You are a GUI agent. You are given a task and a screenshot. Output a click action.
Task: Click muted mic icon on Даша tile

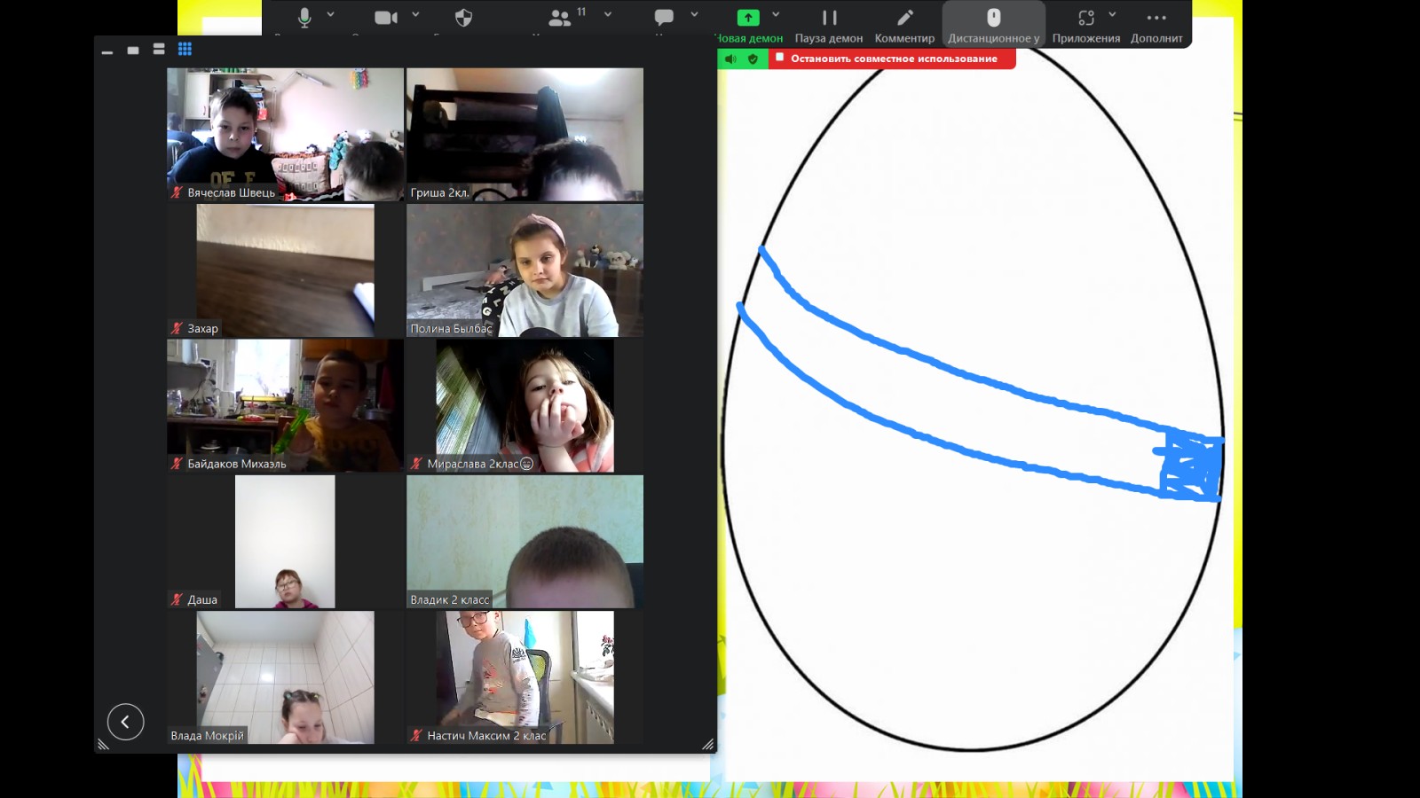pyautogui.click(x=177, y=599)
